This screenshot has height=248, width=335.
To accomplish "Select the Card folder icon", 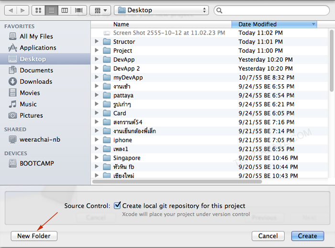I will point(107,113).
